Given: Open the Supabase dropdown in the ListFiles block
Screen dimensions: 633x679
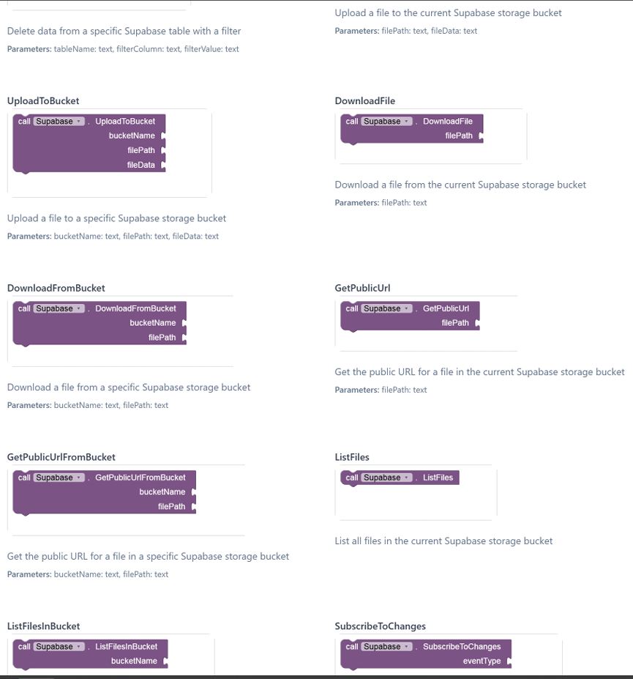Looking at the screenshot, I should coord(387,478).
